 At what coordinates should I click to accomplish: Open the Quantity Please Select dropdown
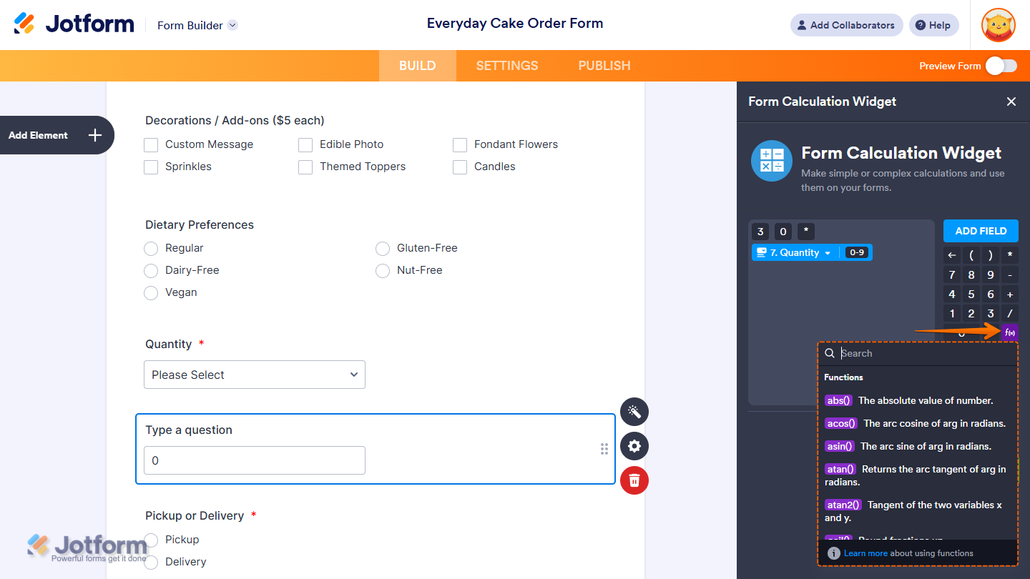click(254, 374)
